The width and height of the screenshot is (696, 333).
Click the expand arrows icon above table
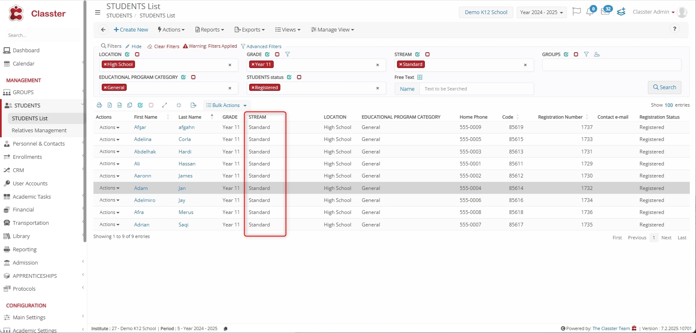tap(164, 105)
